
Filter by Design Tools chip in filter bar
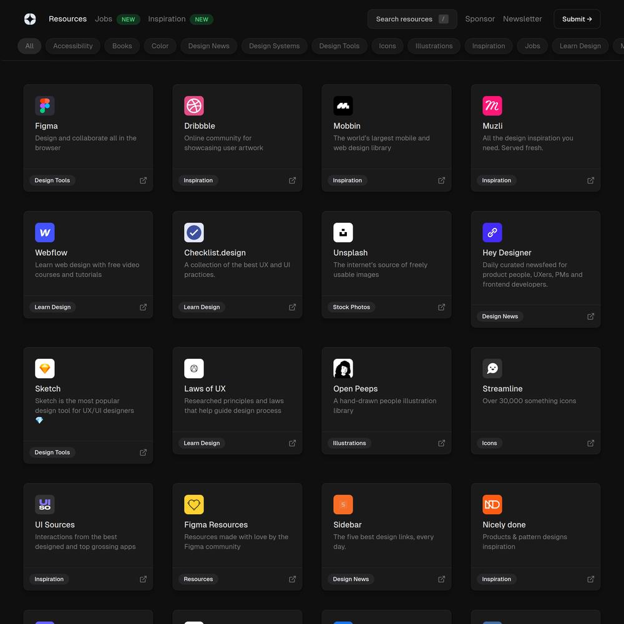click(339, 46)
